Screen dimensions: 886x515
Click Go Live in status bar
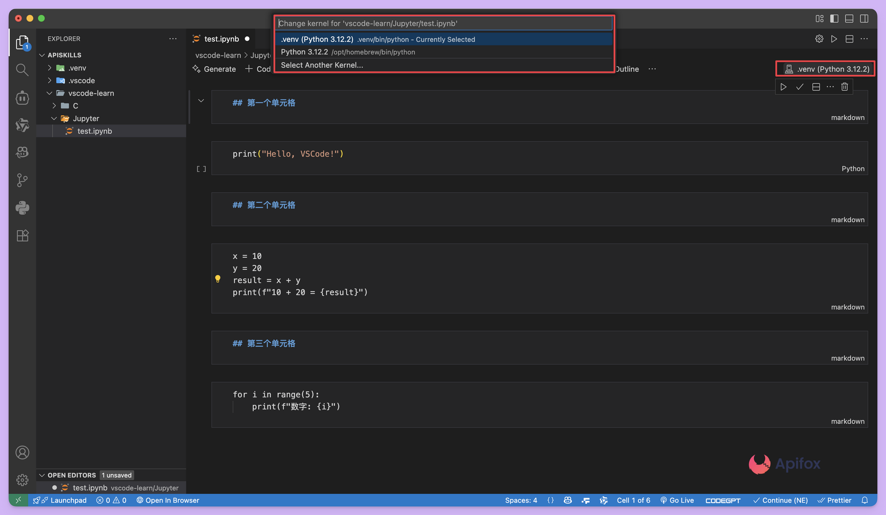tap(677, 500)
